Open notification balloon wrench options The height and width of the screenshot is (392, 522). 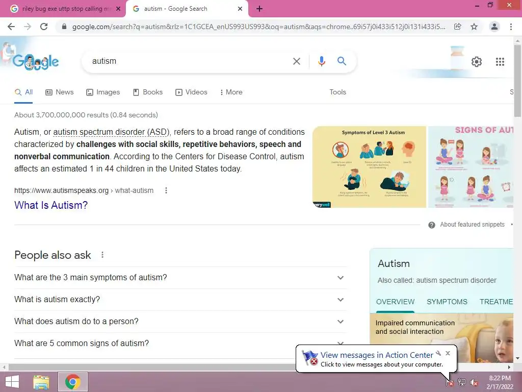point(438,353)
